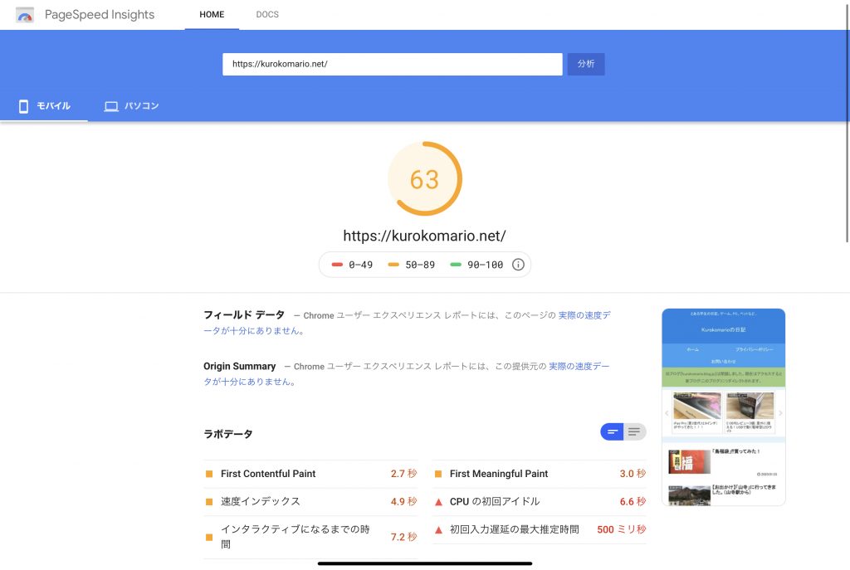The image size is (850, 570).
Task: Click the PageSpeed Insights title text
Action: [100, 15]
